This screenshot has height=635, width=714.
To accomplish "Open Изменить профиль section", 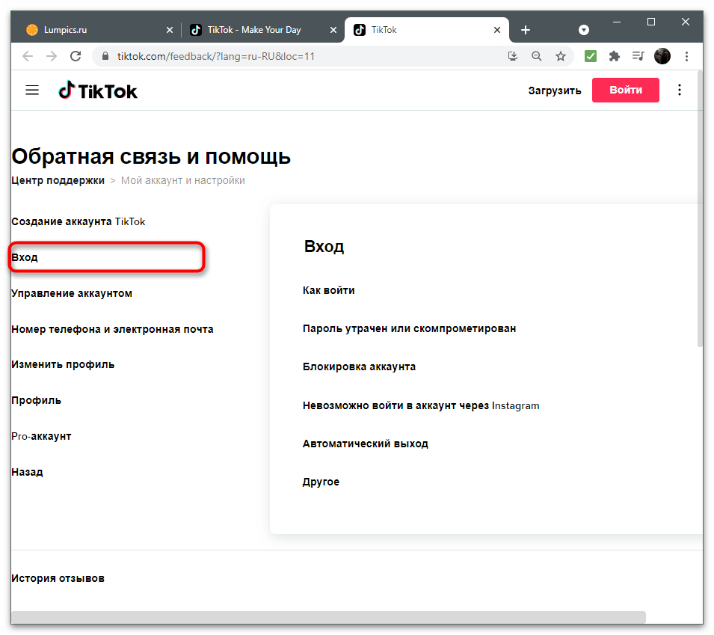I will pos(63,364).
